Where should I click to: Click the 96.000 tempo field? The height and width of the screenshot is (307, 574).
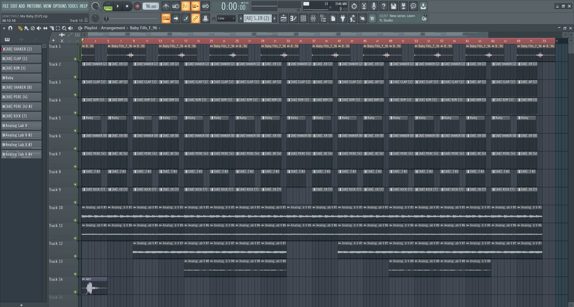(x=151, y=6)
